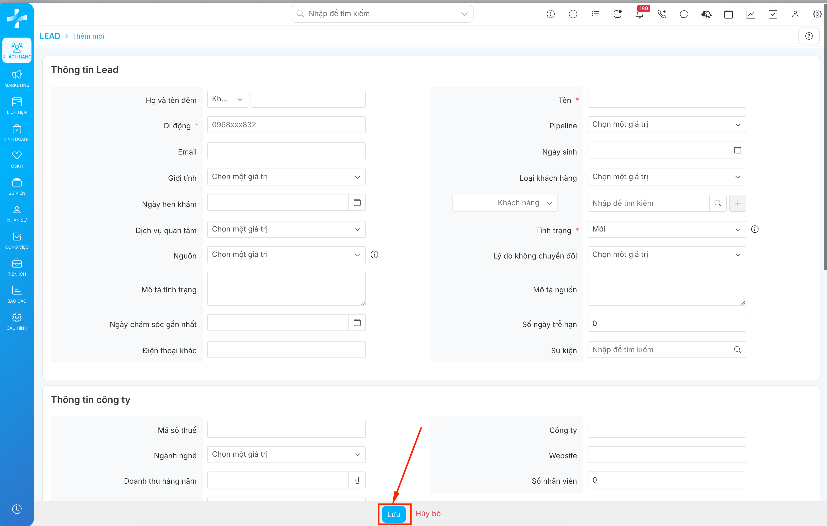
Task: Open the Tình trạng dropdown showing Mới
Action: coord(666,229)
